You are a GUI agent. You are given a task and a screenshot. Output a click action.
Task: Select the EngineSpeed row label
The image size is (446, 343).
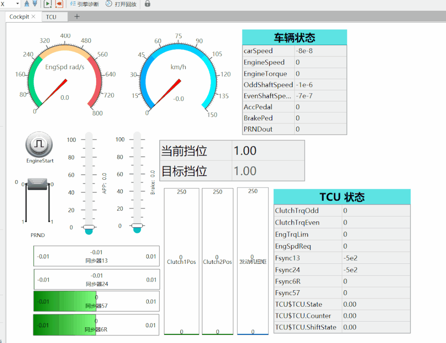coord(264,62)
